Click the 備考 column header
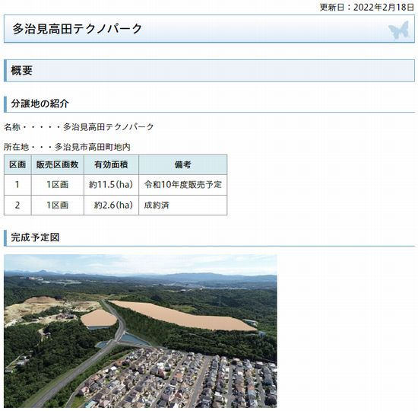Screen dimensions: 418x411 (x=183, y=164)
